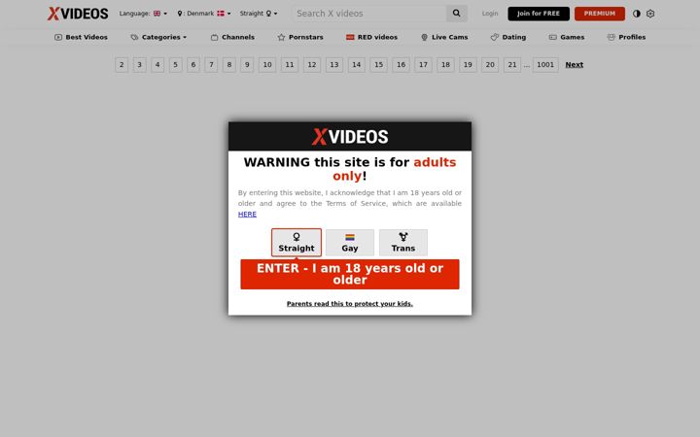Go to page 14
This screenshot has height=437, width=700.
(x=356, y=65)
